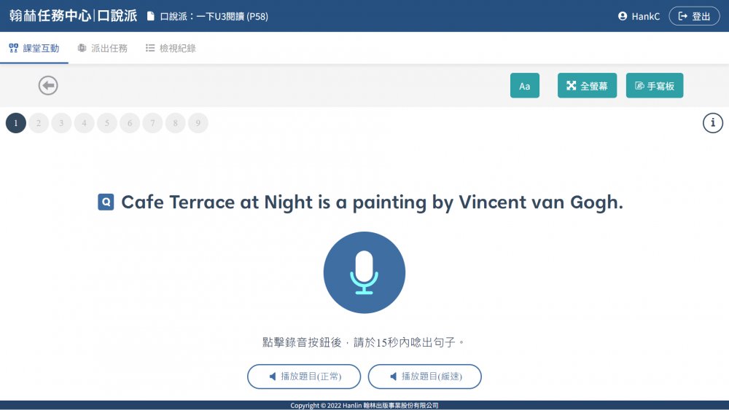Screen dimensions: 729x410
Task: Click the document icon in the header
Action: [150, 16]
